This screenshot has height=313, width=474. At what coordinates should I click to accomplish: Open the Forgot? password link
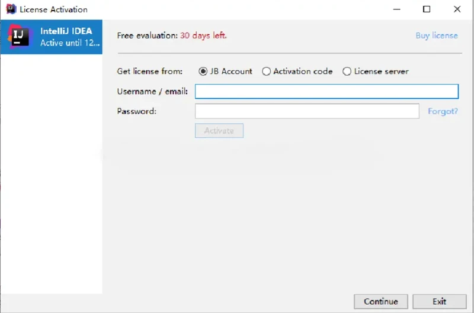(x=443, y=111)
